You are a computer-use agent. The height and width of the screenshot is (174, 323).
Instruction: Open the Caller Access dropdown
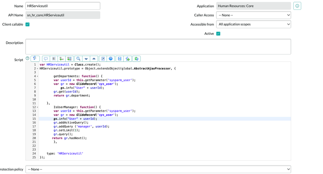click(x=253, y=15)
